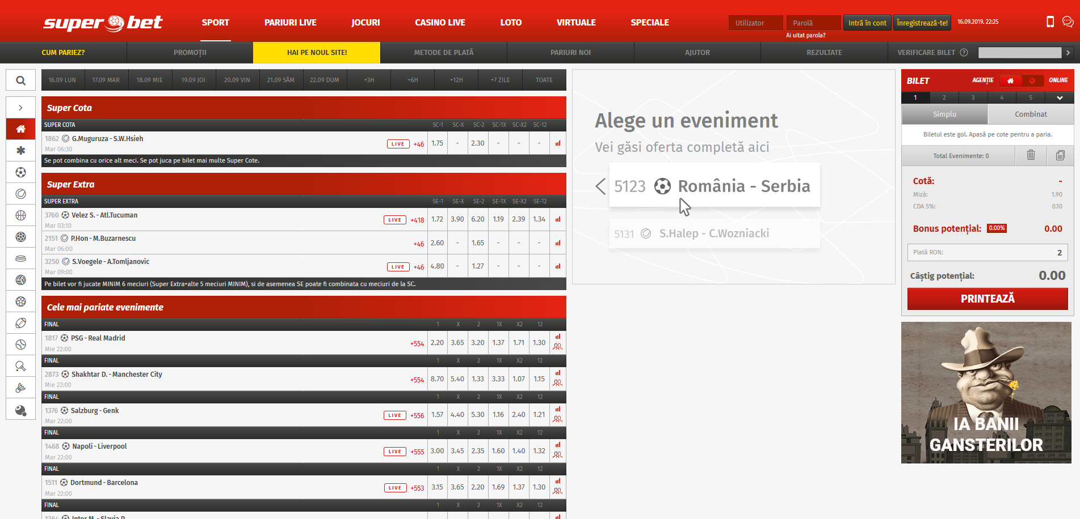Open head-to-head people icon for Shakhtar D. - Manchester City
Viewport: 1080px width, 519px height.
(x=558, y=383)
